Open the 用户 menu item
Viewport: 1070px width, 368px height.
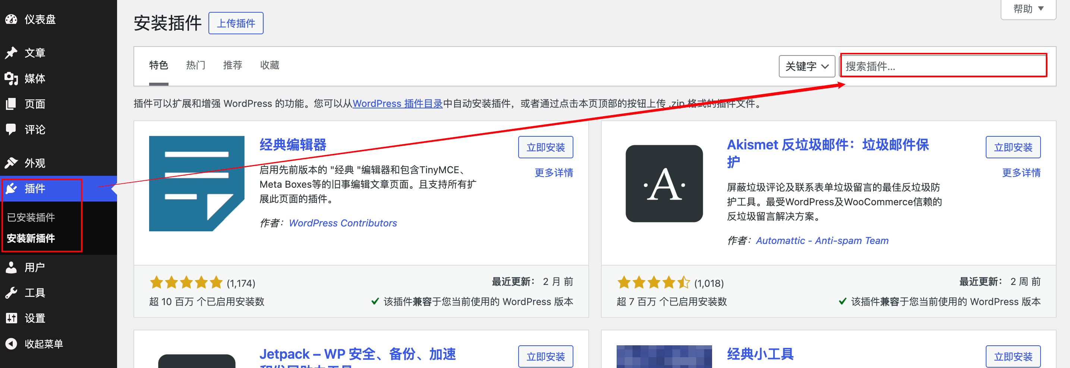(35, 267)
